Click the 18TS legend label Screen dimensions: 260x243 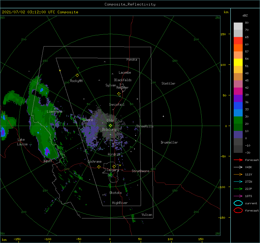(248, 196)
